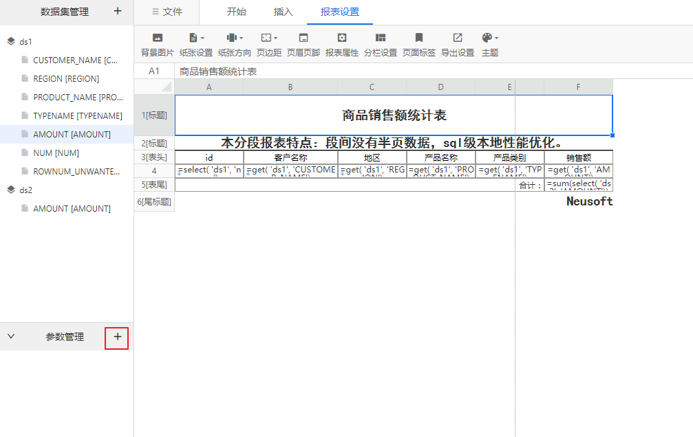
Task: Collapse the 参数管理 panel chevron
Action: coord(11,337)
